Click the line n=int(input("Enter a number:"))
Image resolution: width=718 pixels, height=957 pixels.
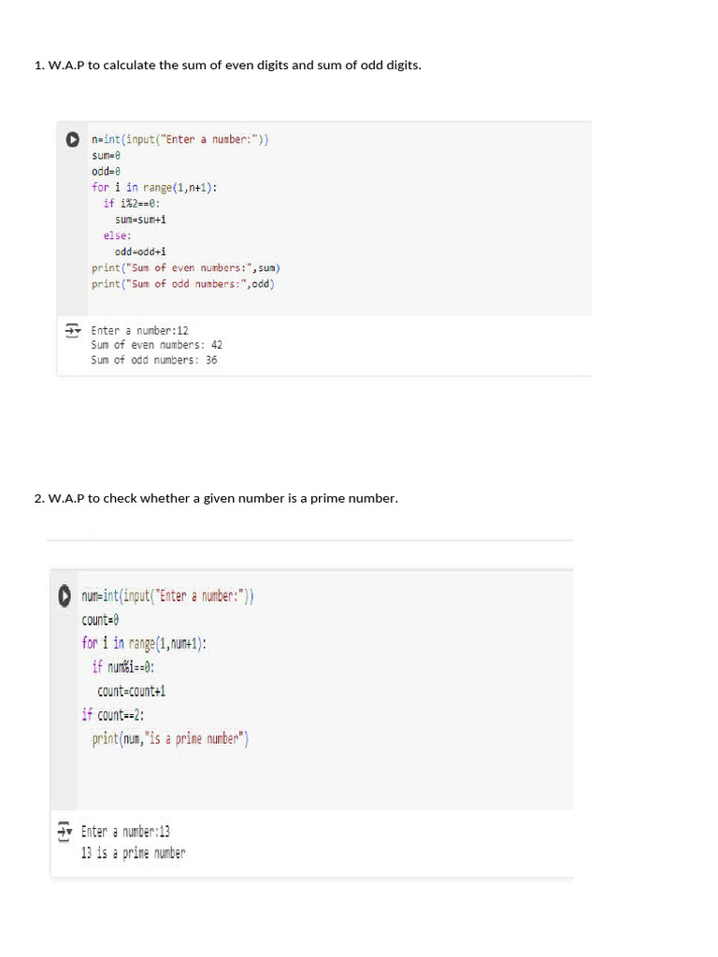pyautogui.click(x=180, y=139)
